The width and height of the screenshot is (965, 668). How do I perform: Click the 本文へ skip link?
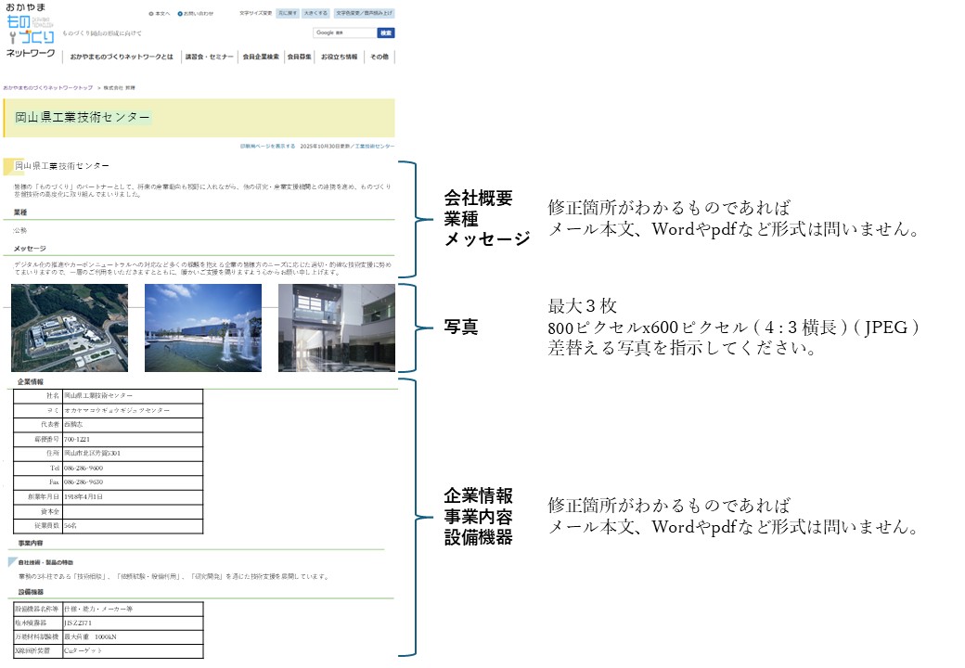(161, 13)
